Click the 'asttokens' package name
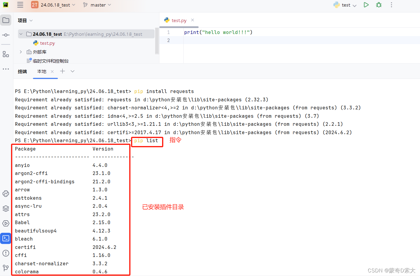This screenshot has height=276, width=420. click(x=28, y=198)
